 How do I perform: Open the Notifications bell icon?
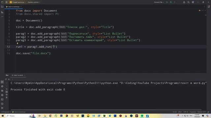(209, 7)
